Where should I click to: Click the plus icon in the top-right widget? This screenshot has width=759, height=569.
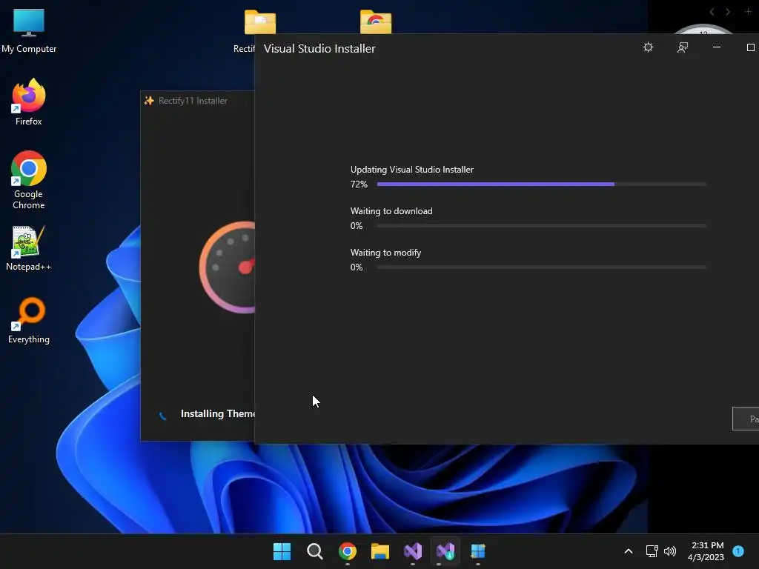coord(748,11)
